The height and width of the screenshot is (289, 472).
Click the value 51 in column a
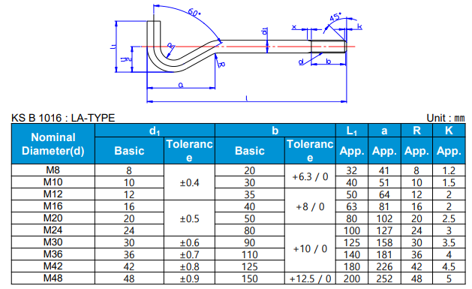click(x=384, y=182)
